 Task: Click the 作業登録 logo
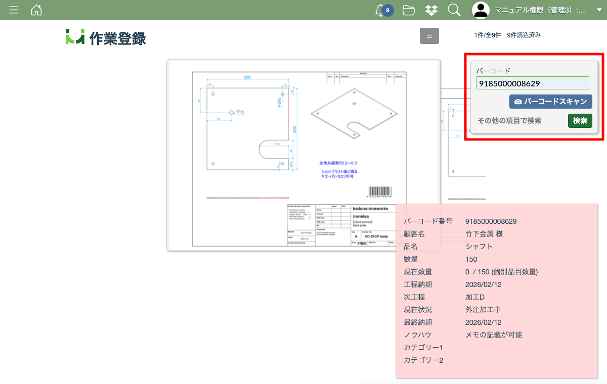106,38
